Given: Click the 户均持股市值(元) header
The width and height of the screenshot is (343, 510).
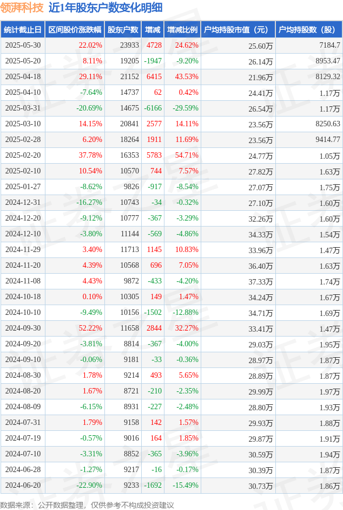Looking at the screenshot, I should click(238, 30).
